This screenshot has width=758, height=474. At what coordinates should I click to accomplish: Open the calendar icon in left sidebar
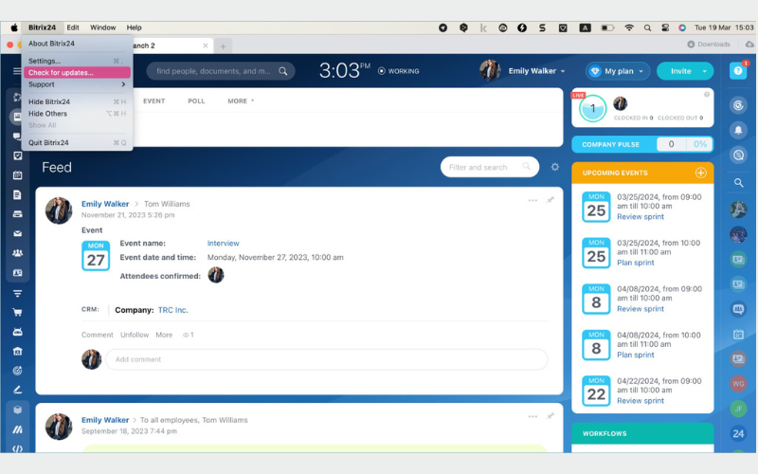click(x=17, y=175)
